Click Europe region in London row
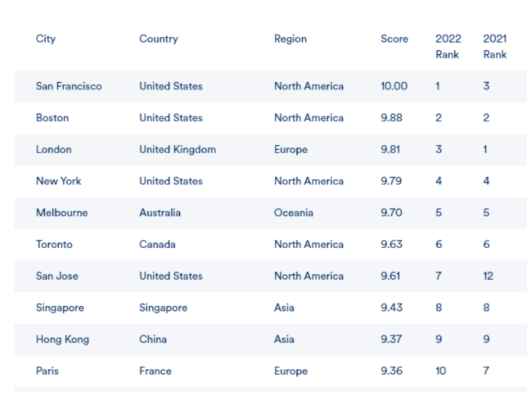 (291, 149)
